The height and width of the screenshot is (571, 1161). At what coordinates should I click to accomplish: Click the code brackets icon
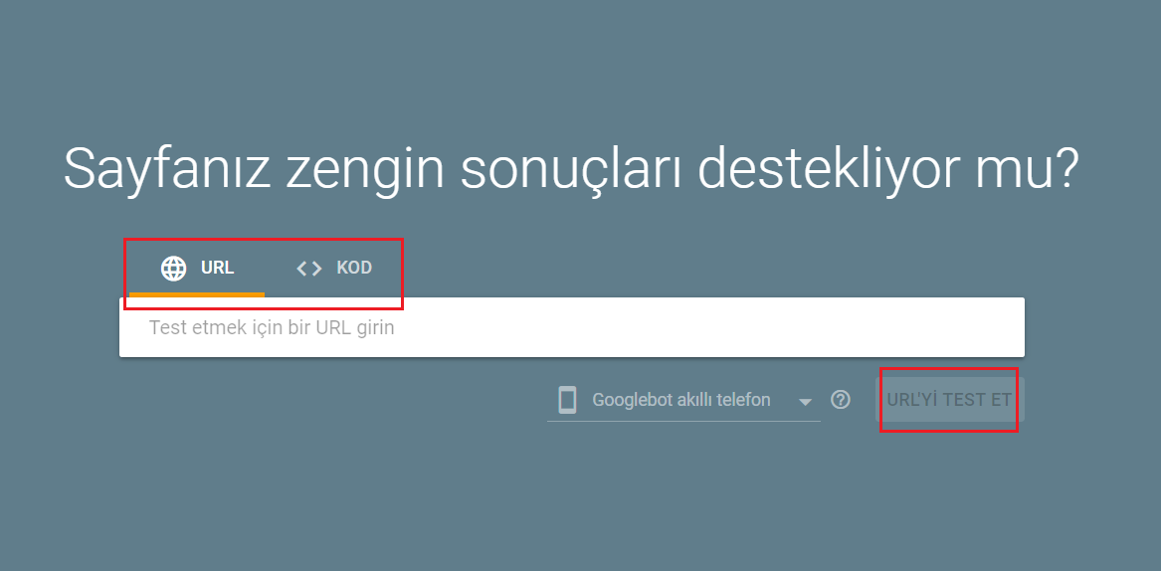click(308, 269)
